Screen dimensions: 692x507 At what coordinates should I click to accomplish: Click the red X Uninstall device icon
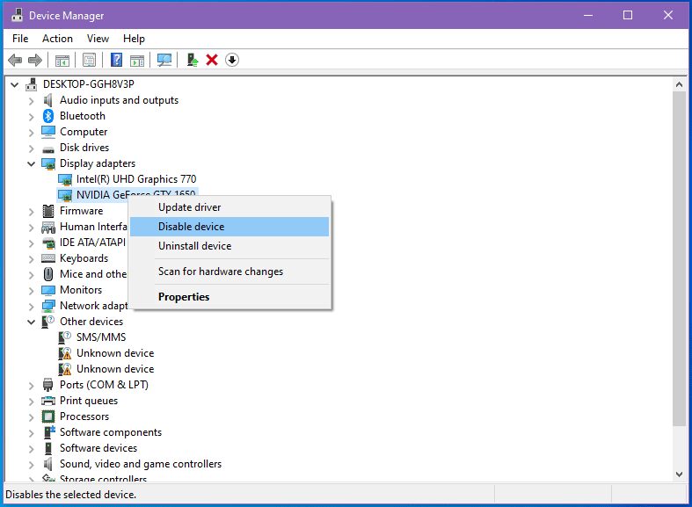click(212, 60)
